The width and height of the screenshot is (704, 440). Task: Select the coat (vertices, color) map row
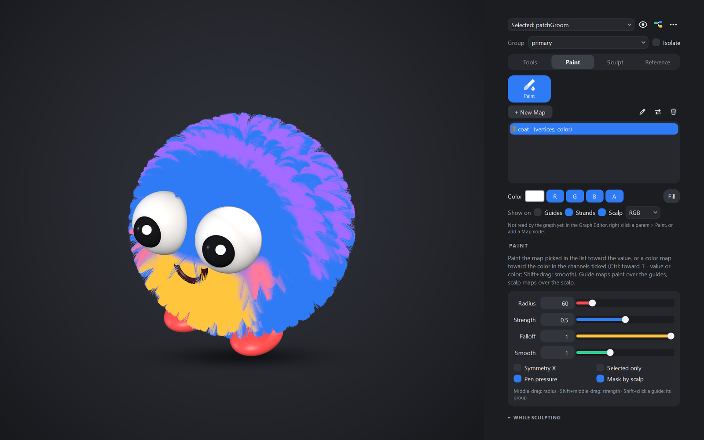pyautogui.click(x=594, y=129)
